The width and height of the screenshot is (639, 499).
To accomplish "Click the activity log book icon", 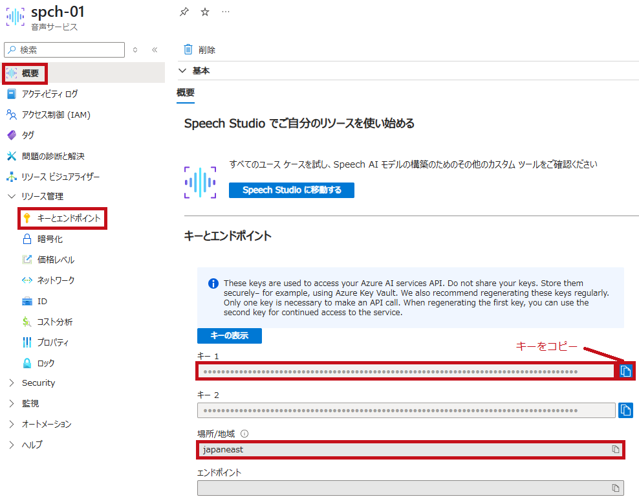I will tap(12, 94).
